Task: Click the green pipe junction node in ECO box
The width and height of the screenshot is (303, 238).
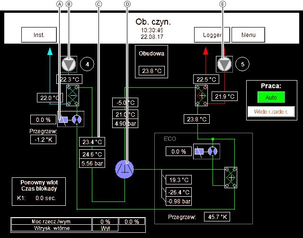Action: pyautogui.click(x=213, y=139)
